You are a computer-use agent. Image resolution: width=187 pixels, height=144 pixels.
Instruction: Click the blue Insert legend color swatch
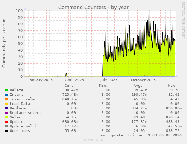[6, 95]
